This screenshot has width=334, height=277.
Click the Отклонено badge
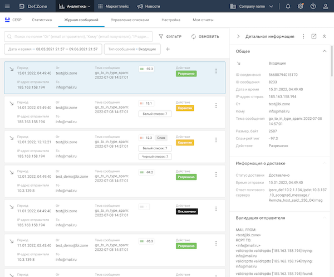coord(187,212)
